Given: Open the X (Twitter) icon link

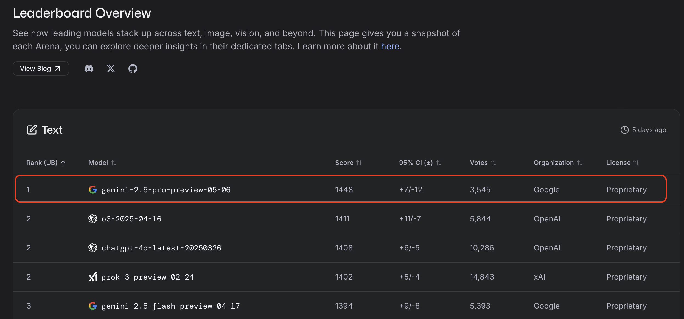Looking at the screenshot, I should [x=111, y=69].
